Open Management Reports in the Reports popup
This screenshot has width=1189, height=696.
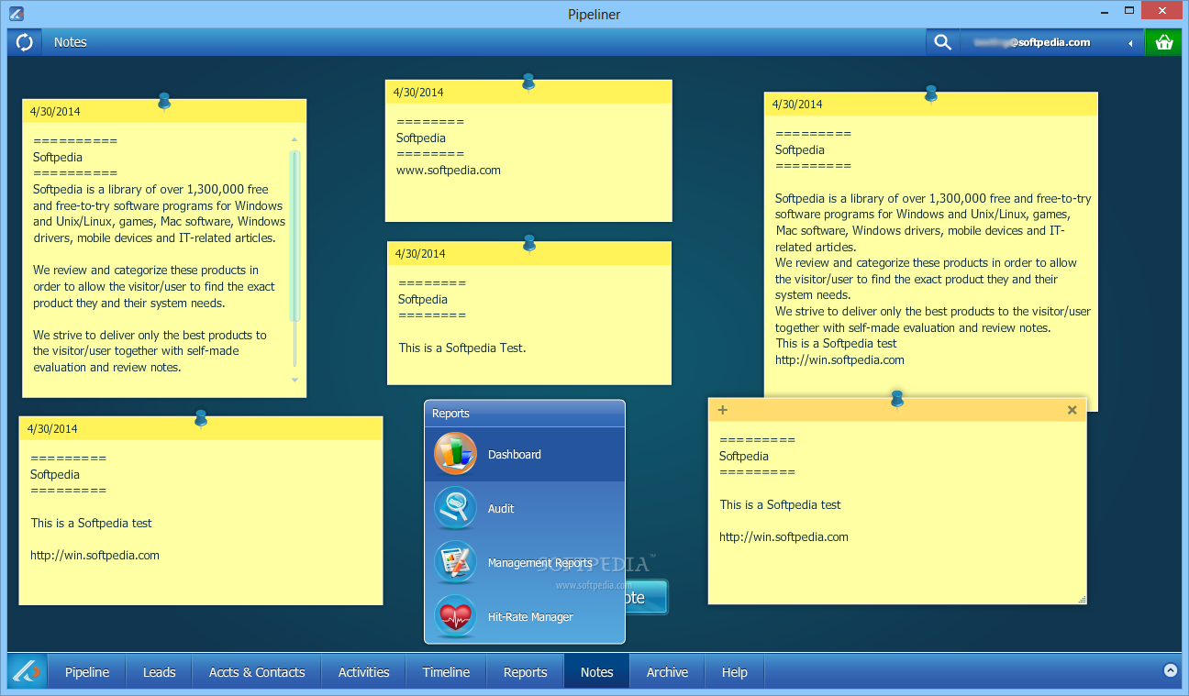[x=525, y=562]
